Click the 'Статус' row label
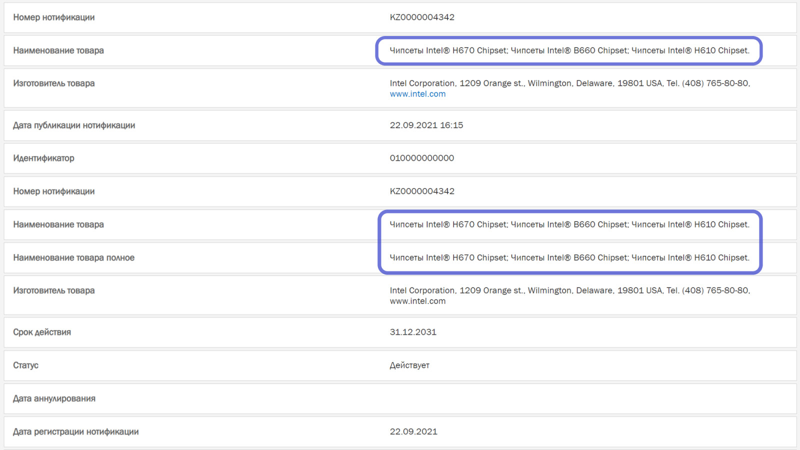This screenshot has width=800, height=450. coord(25,365)
